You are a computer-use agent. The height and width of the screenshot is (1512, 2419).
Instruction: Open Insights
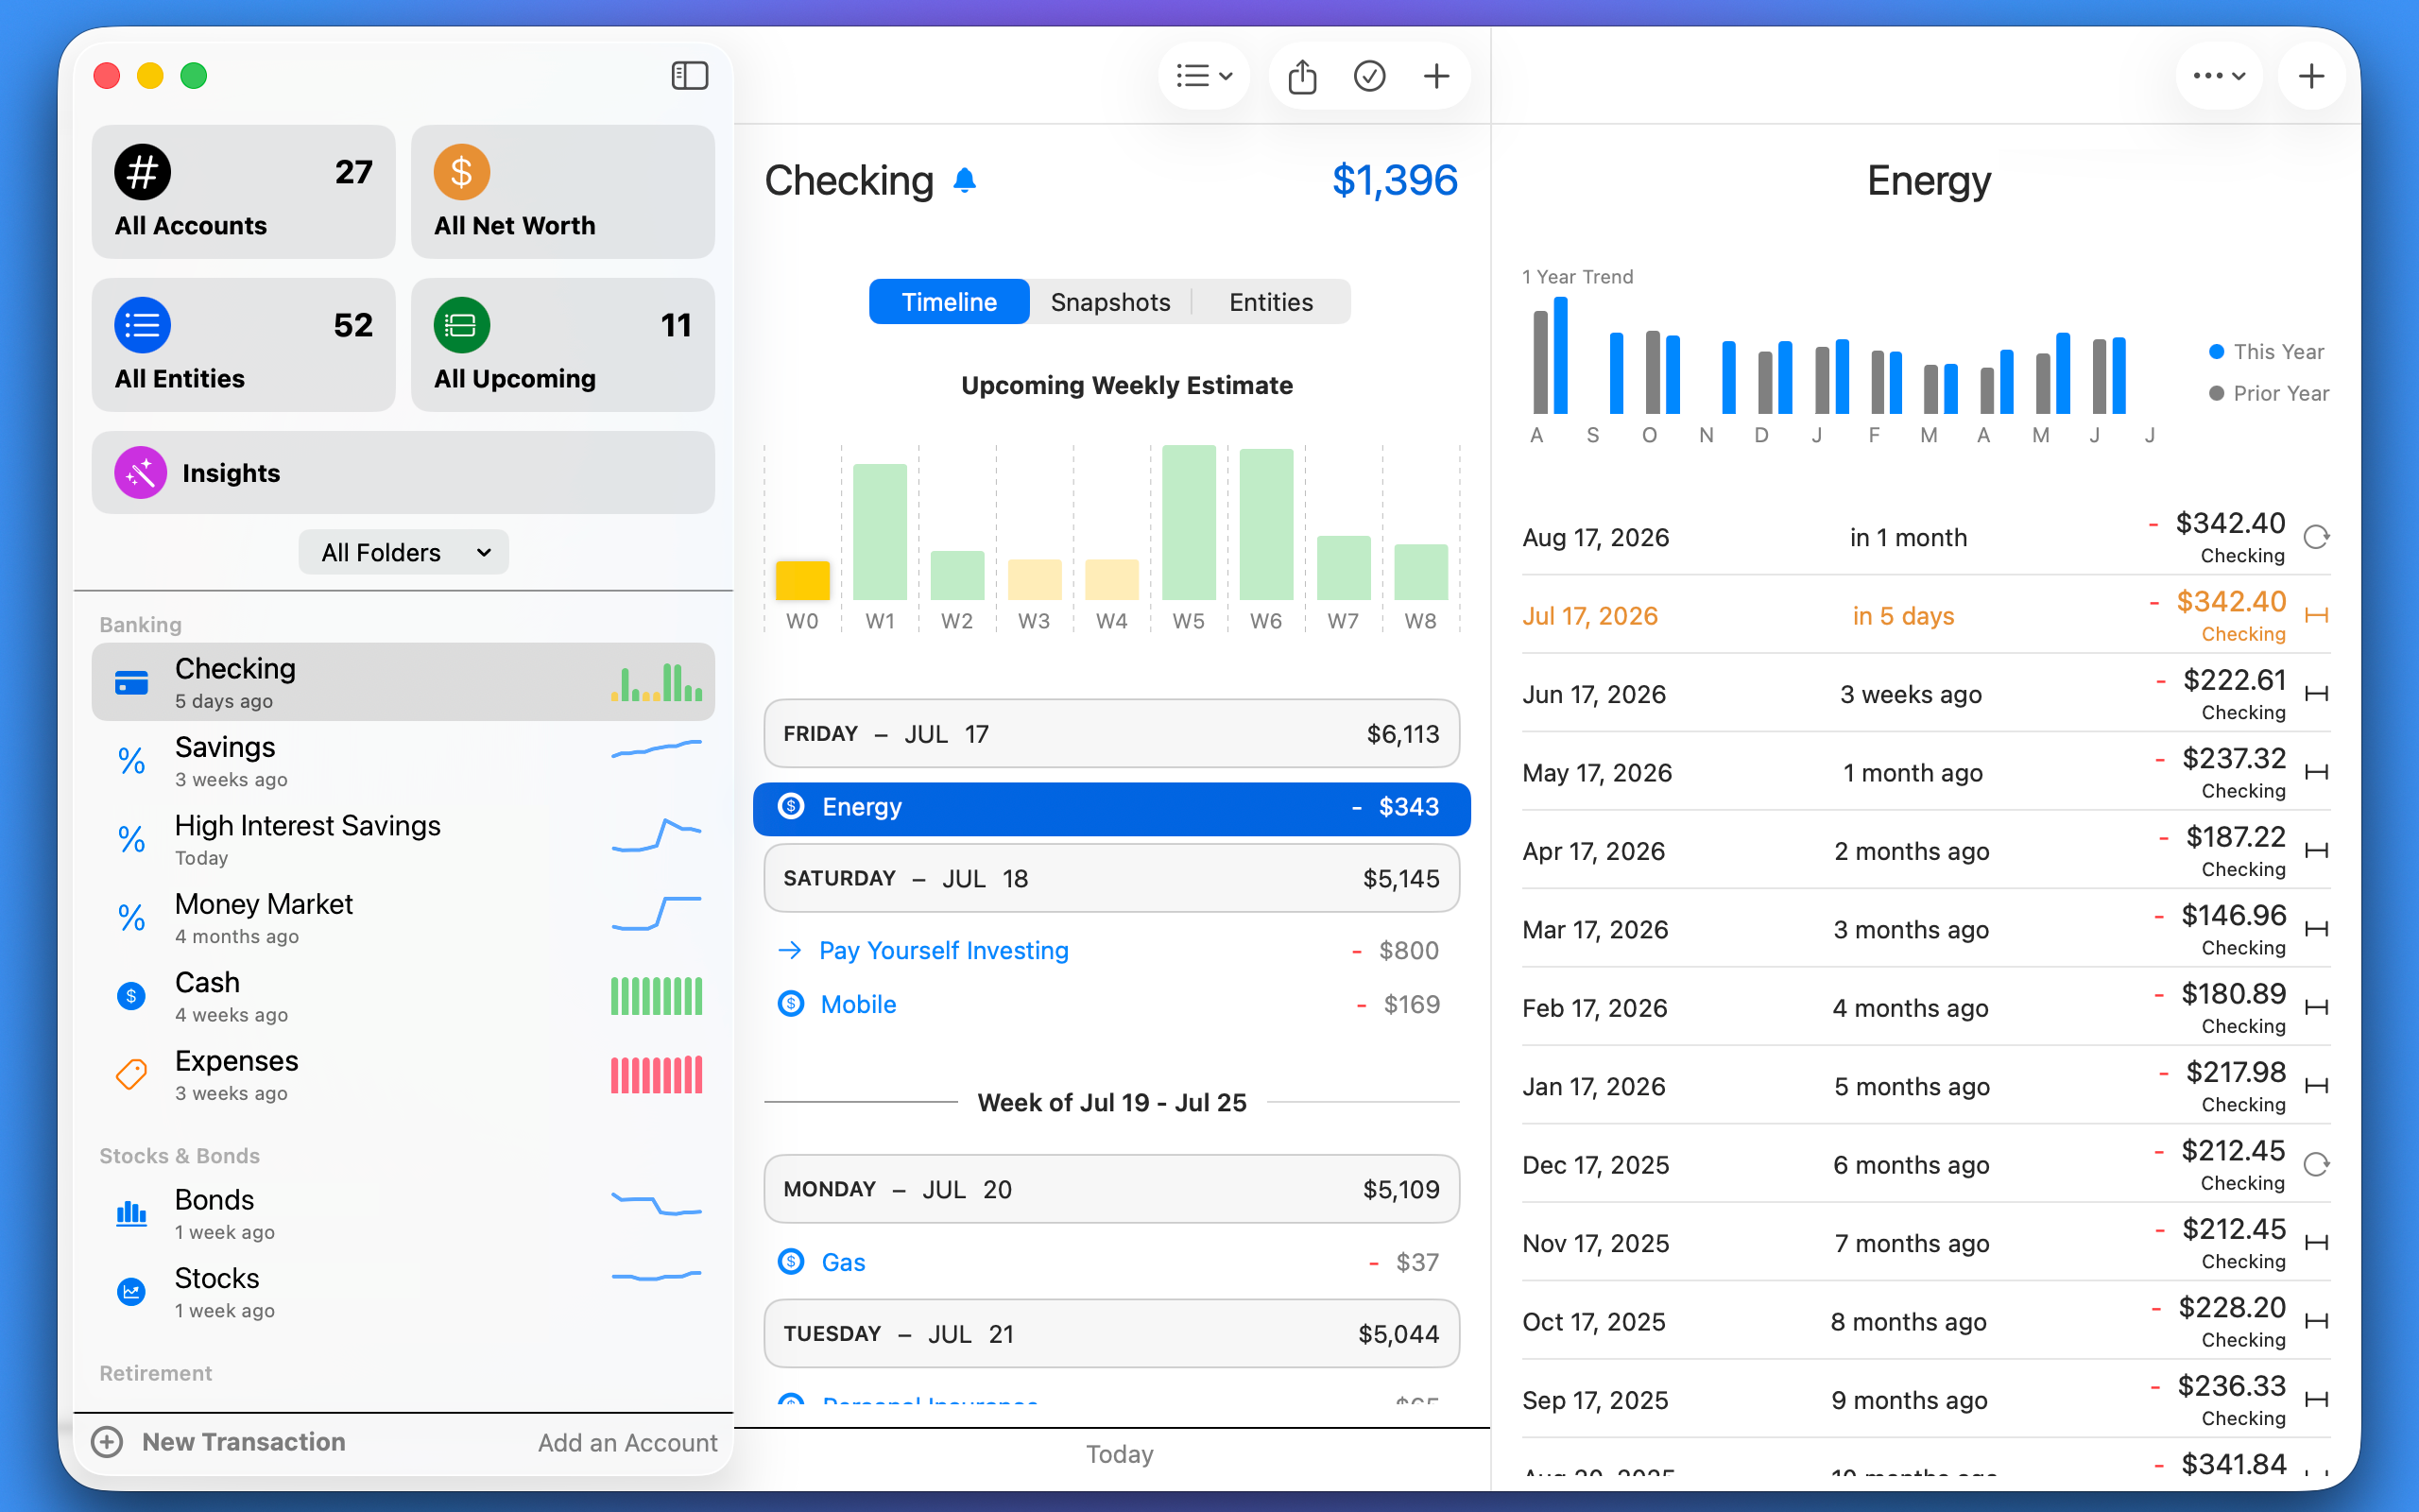(x=403, y=473)
